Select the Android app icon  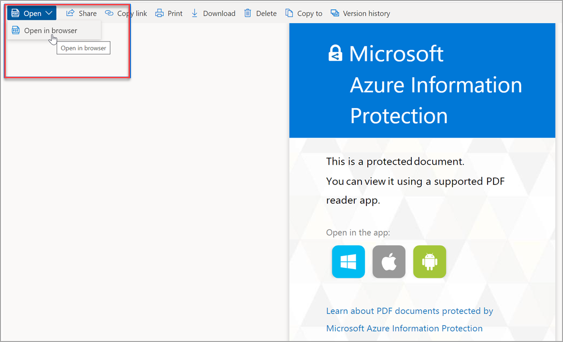(x=430, y=262)
